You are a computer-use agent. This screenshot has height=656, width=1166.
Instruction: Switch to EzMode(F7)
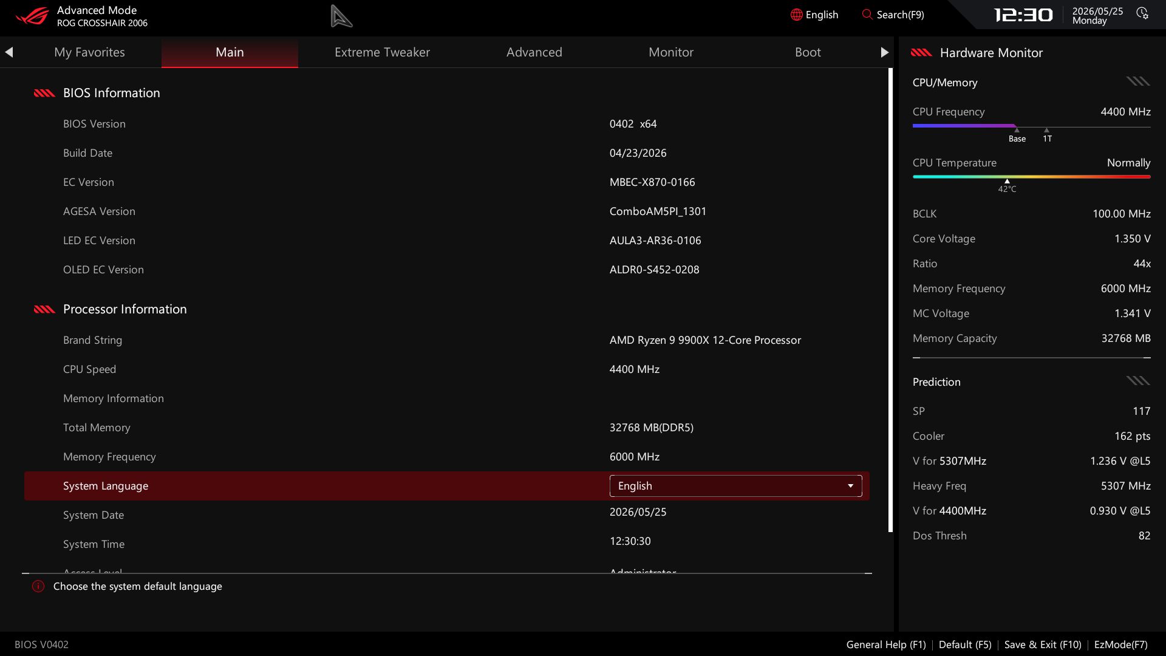click(1120, 644)
